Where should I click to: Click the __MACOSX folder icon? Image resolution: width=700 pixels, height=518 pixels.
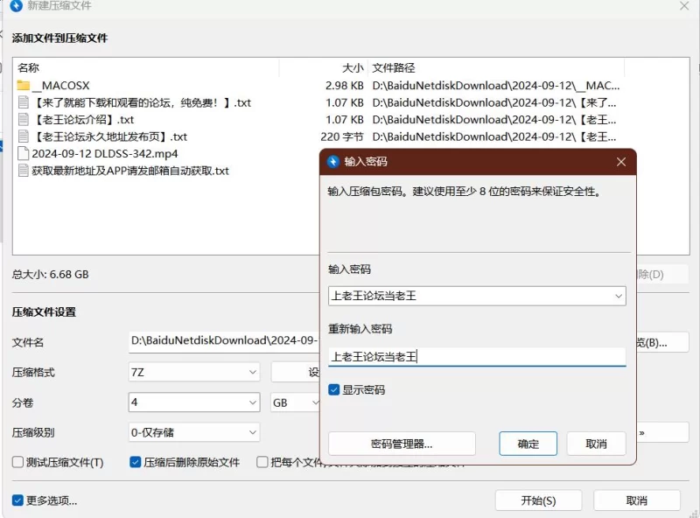24,86
